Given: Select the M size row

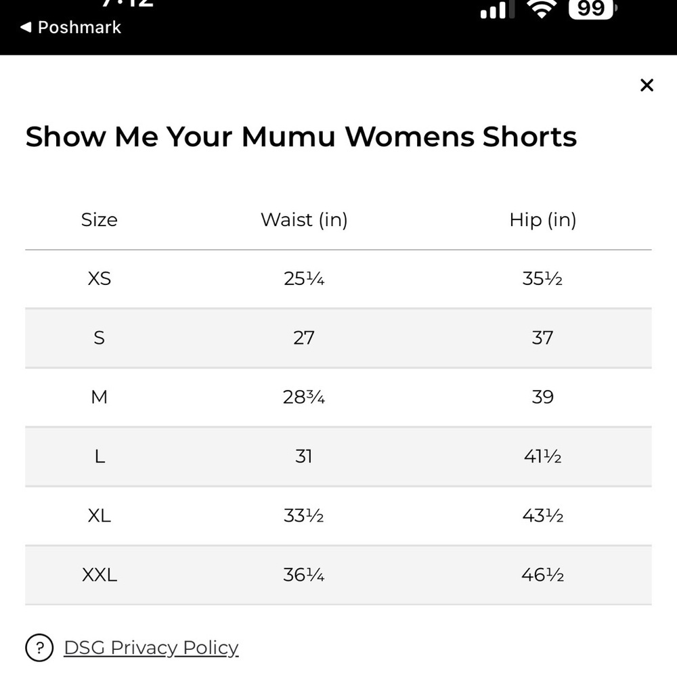Looking at the screenshot, I should click(x=100, y=397).
